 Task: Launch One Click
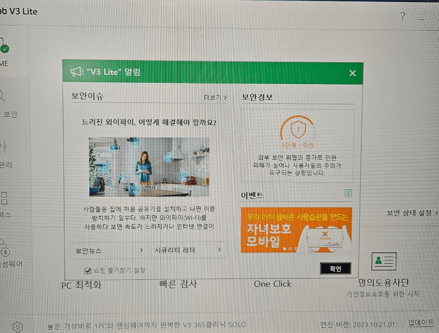pyautogui.click(x=272, y=284)
